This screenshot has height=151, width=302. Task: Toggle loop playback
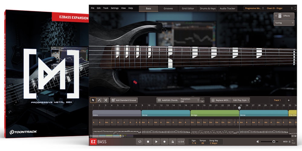140,142
